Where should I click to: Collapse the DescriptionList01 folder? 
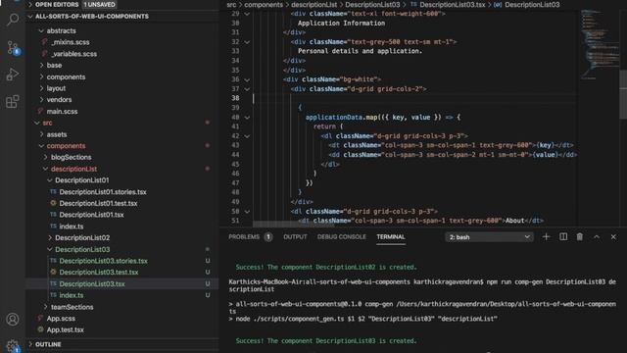pyautogui.click(x=81, y=180)
